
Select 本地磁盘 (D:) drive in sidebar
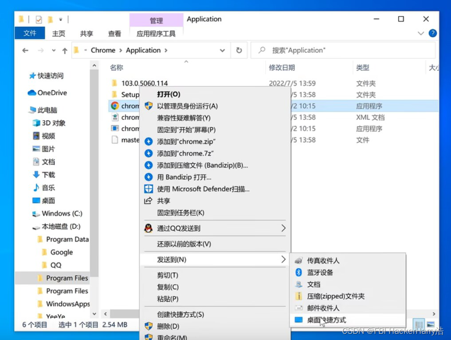[56, 226]
